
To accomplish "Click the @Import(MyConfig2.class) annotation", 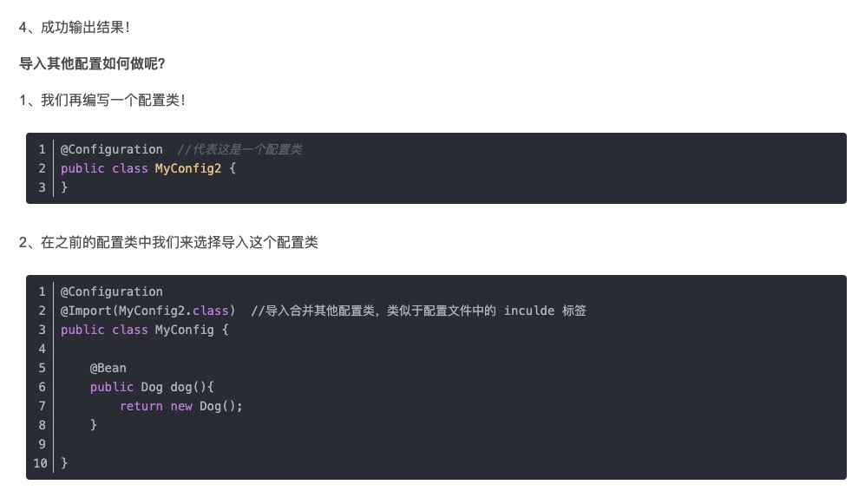I will click(x=147, y=311).
